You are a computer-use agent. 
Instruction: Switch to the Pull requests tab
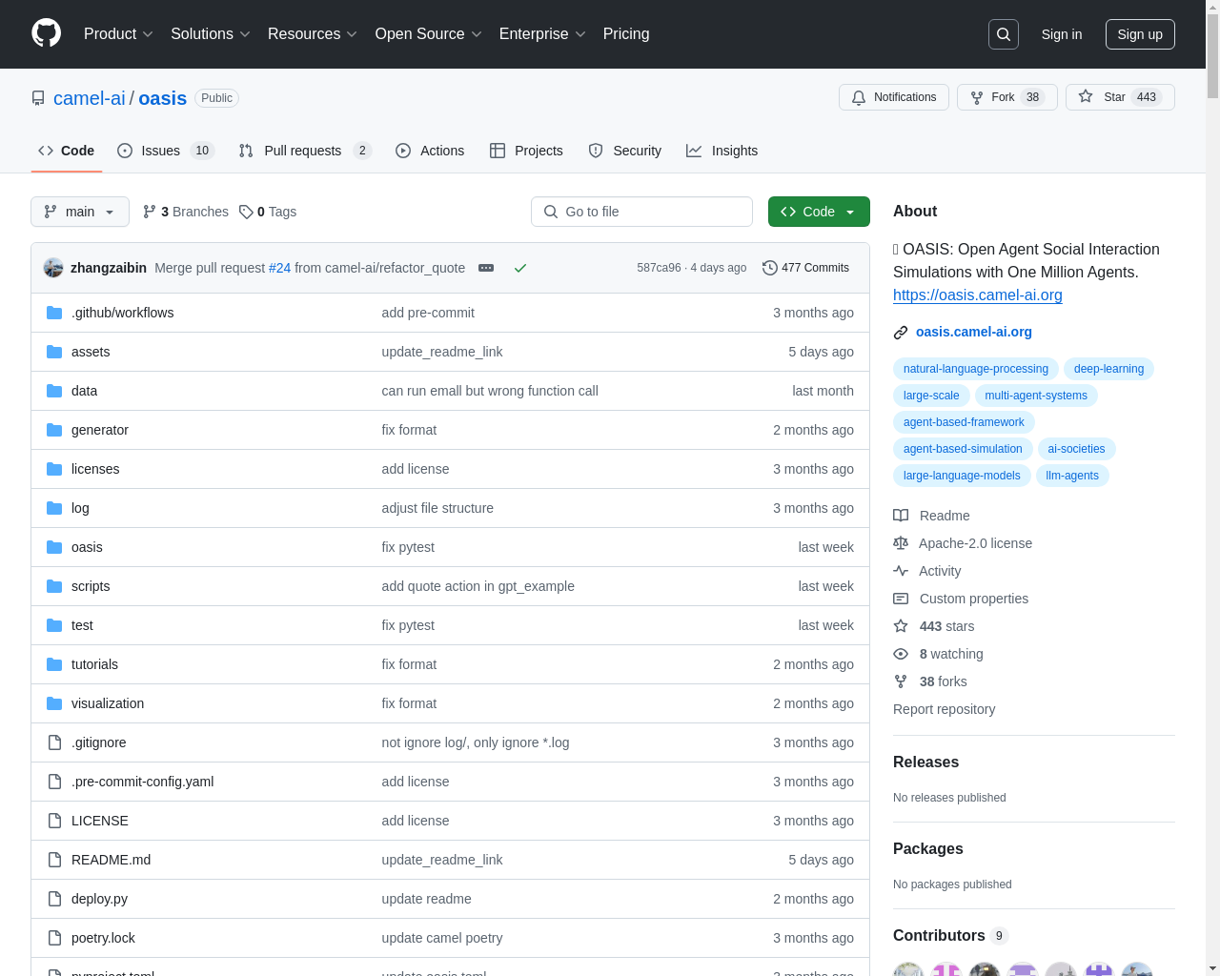(x=304, y=151)
